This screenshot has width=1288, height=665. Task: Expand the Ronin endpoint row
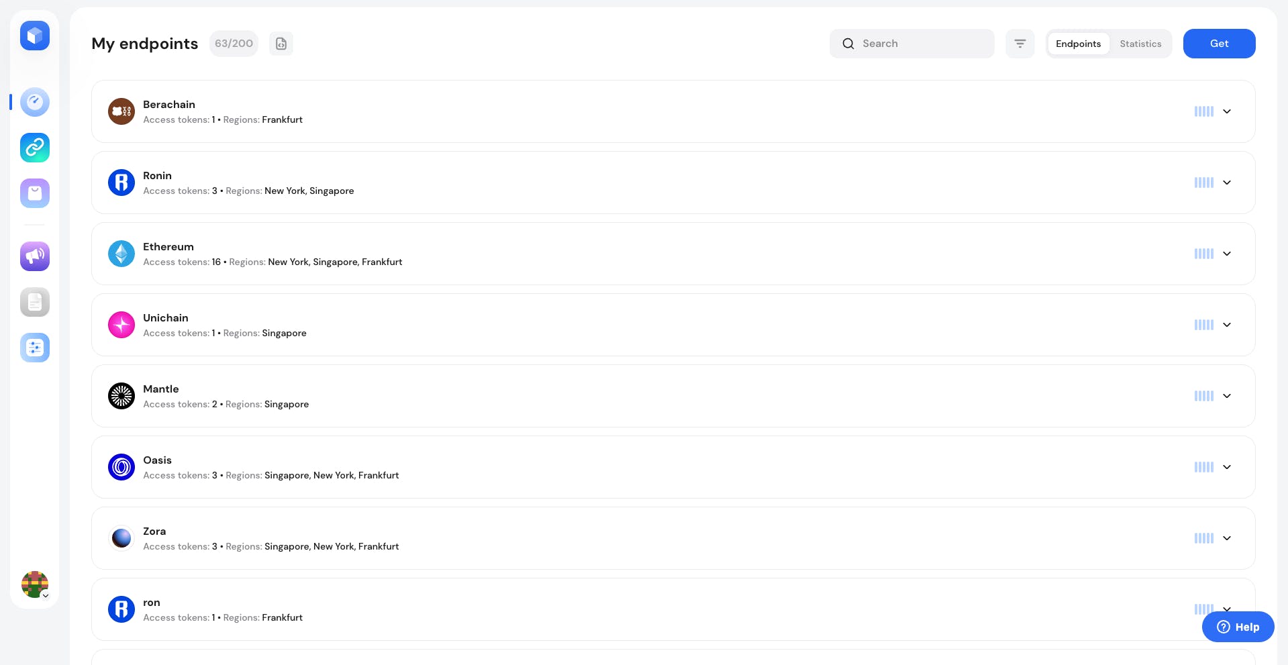pyautogui.click(x=1227, y=183)
